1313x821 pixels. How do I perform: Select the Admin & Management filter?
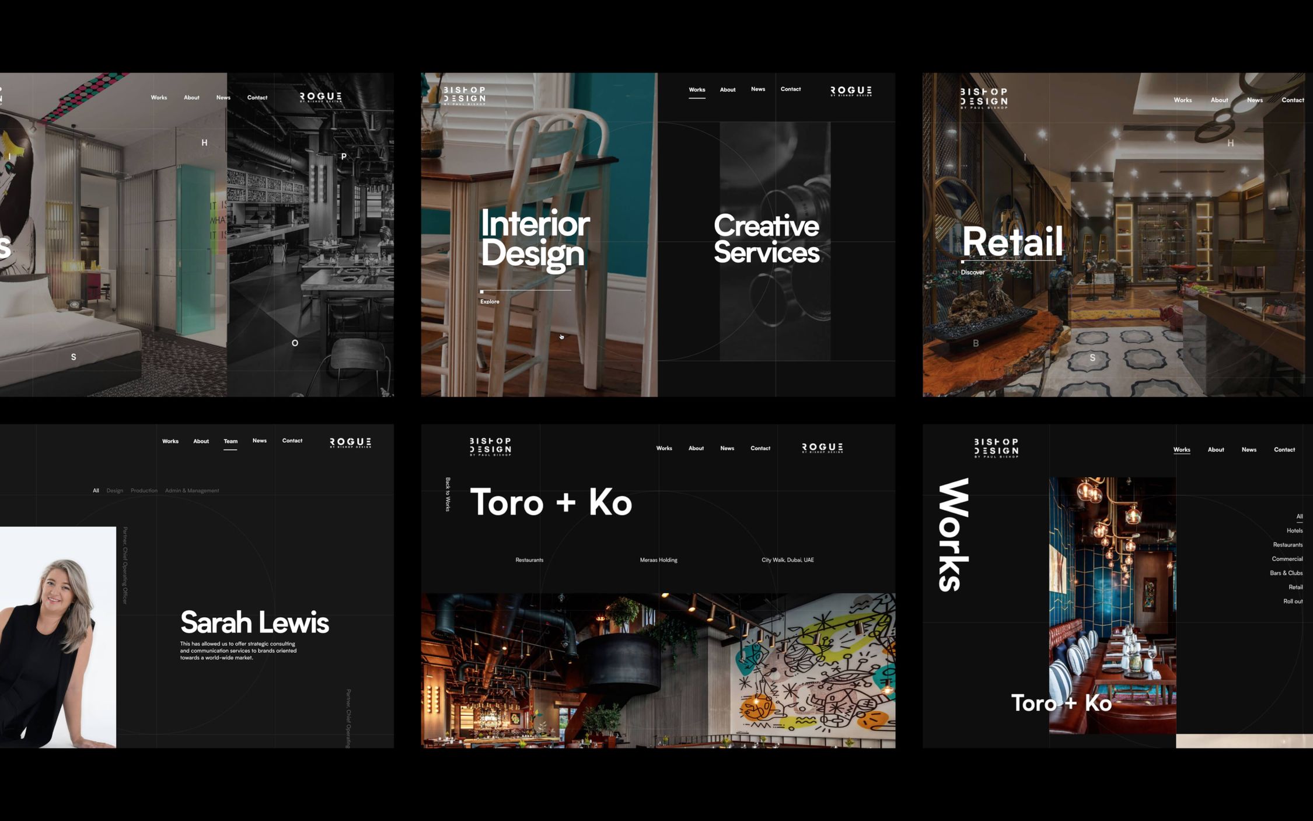(x=191, y=490)
